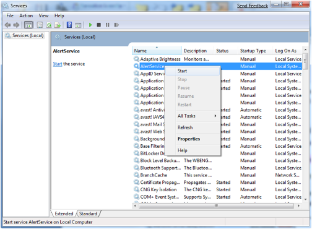Click the gear icon beside Block Level Backup

click(136, 160)
